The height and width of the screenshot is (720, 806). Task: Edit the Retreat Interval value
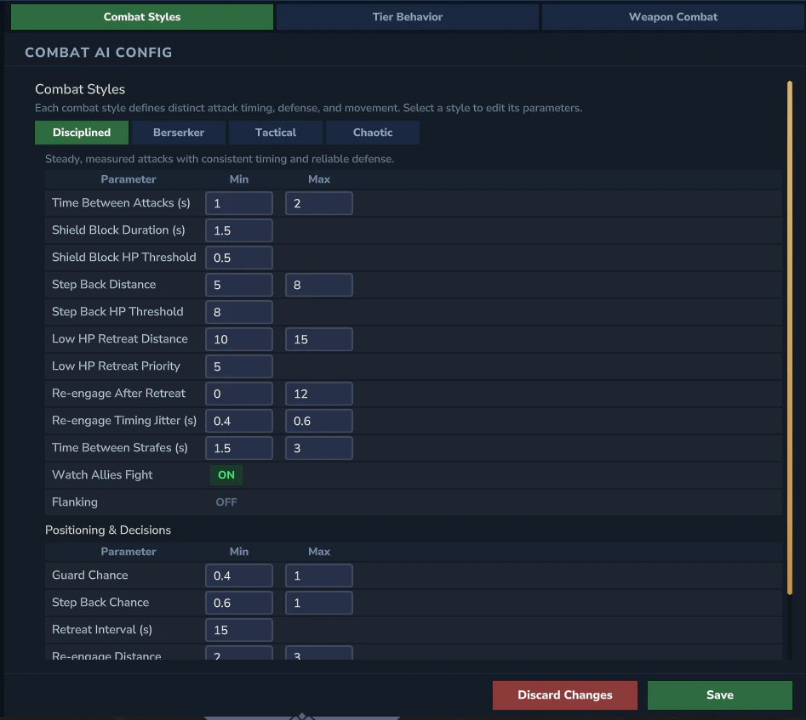tap(238, 630)
